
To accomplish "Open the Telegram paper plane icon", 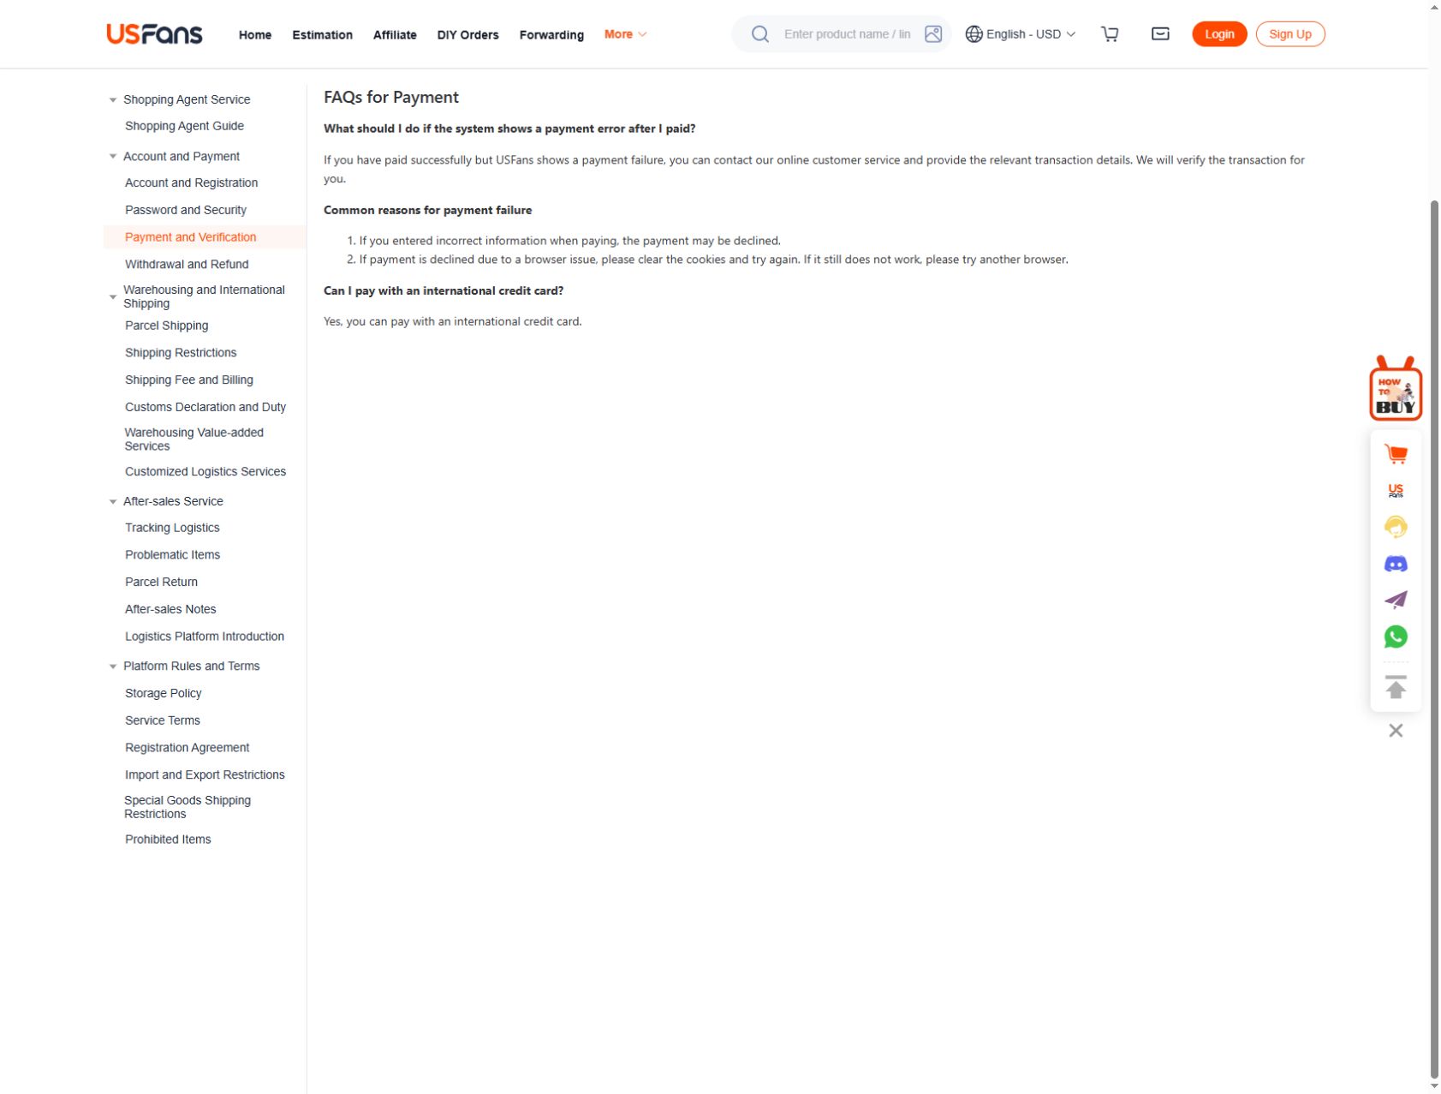I will pyautogui.click(x=1396, y=600).
